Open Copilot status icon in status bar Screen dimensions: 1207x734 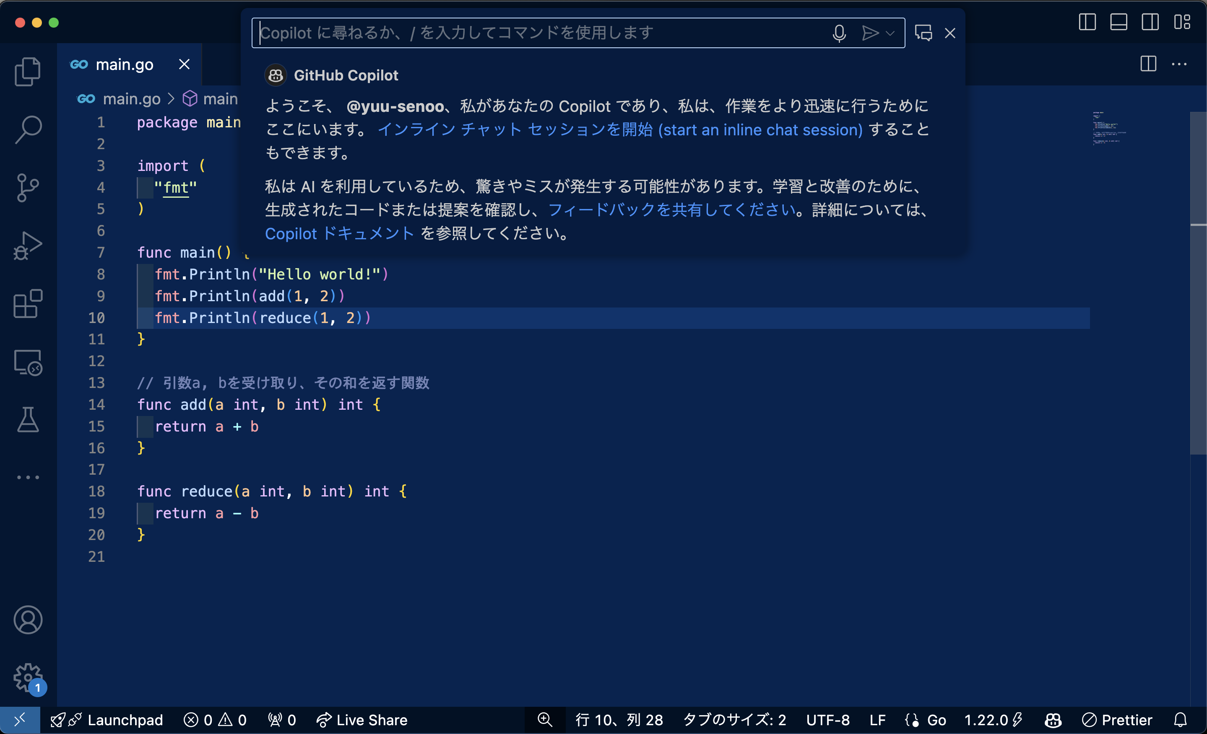point(1053,720)
